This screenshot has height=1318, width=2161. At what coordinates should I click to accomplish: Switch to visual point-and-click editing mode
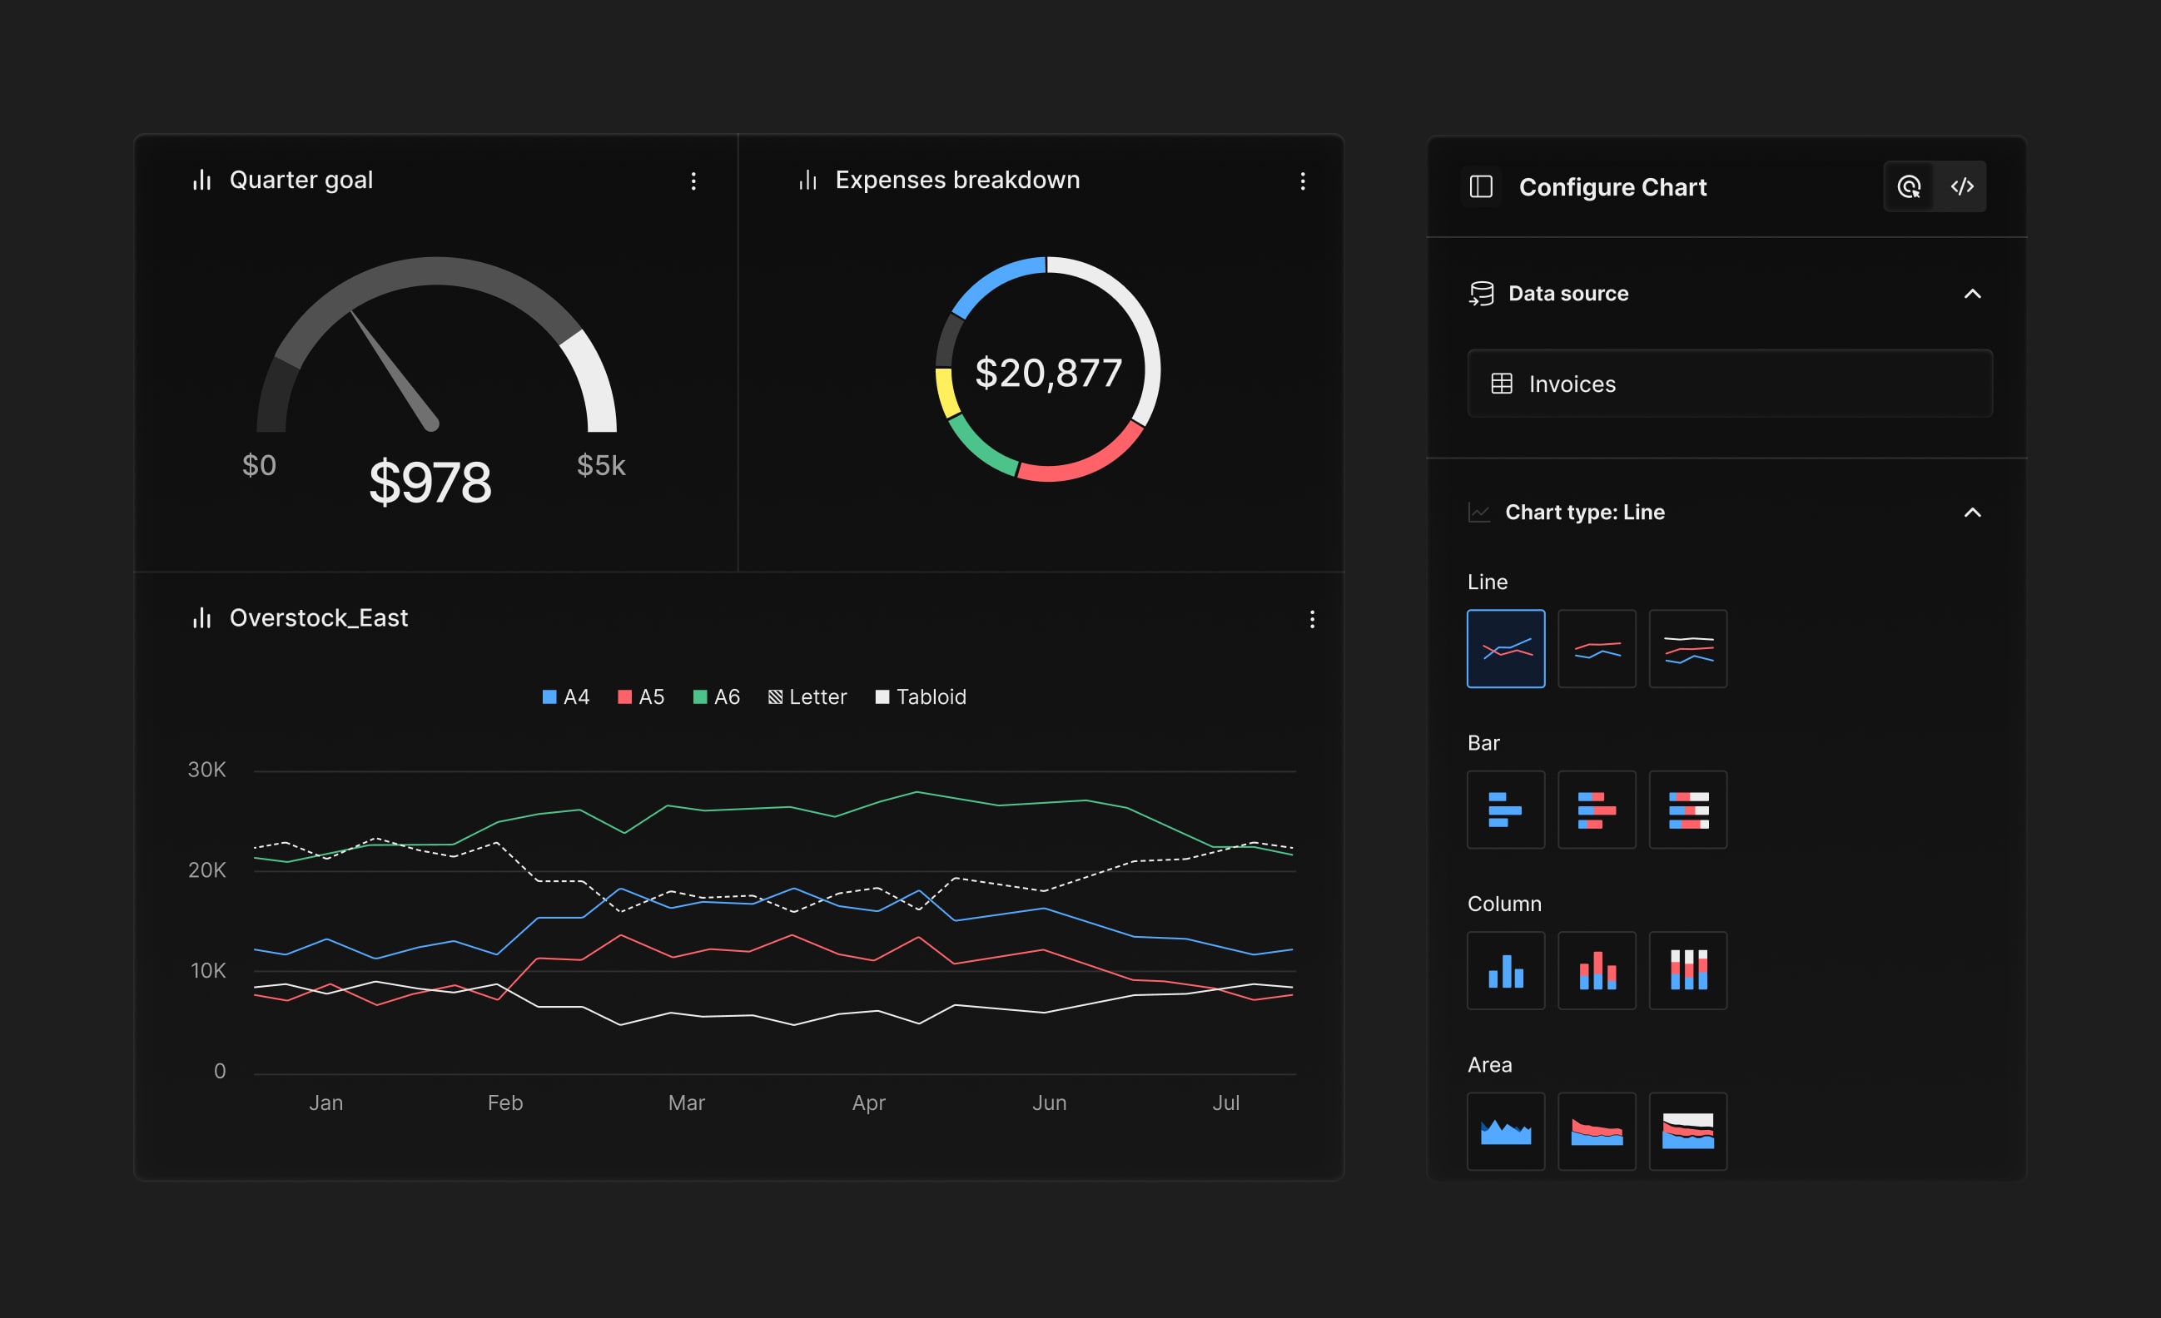click(x=1910, y=186)
